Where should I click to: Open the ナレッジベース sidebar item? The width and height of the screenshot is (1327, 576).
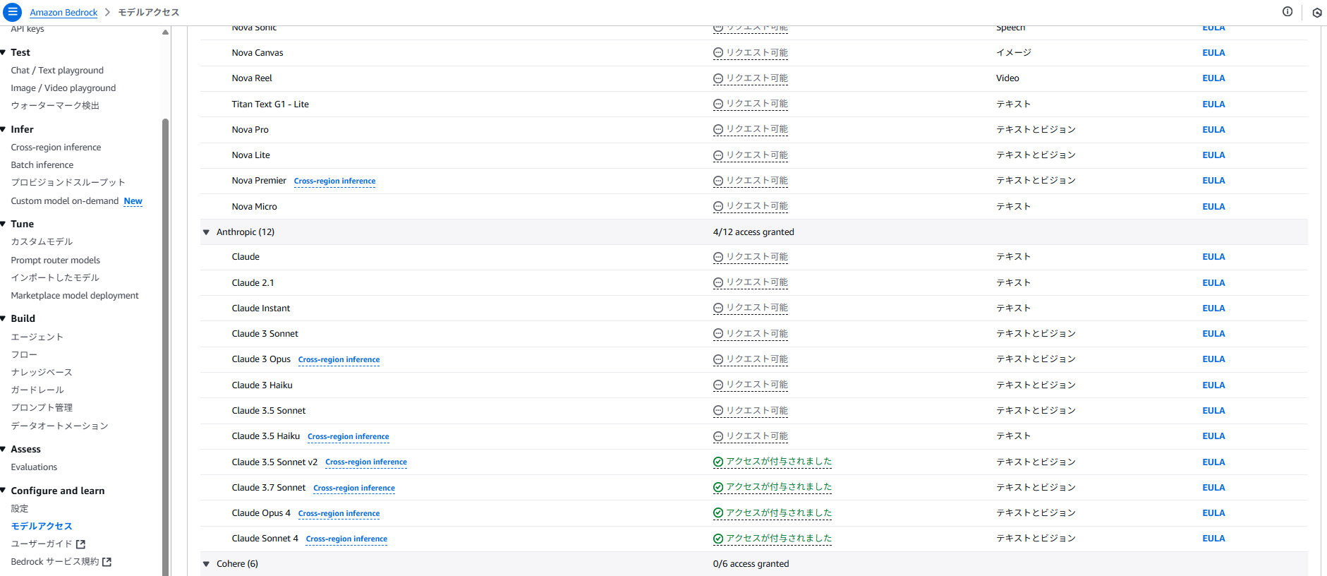[42, 372]
